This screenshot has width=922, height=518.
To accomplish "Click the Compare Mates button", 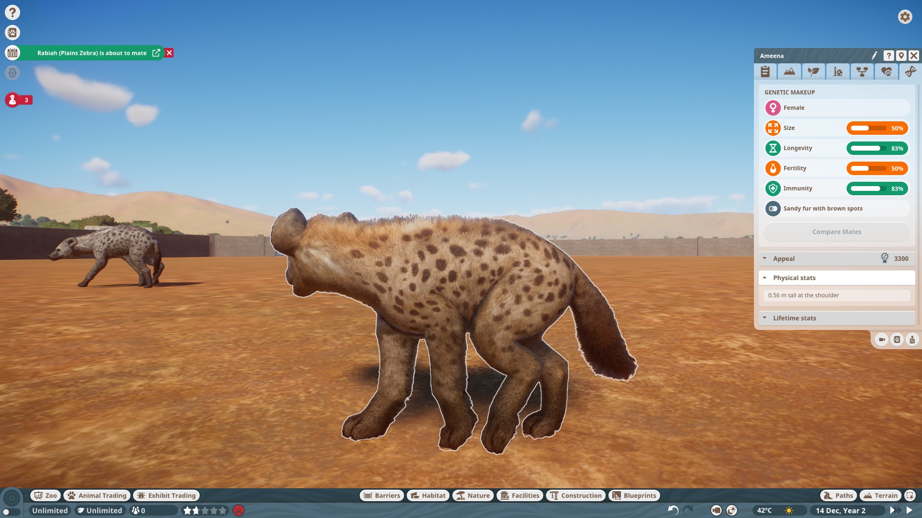I will coord(837,232).
